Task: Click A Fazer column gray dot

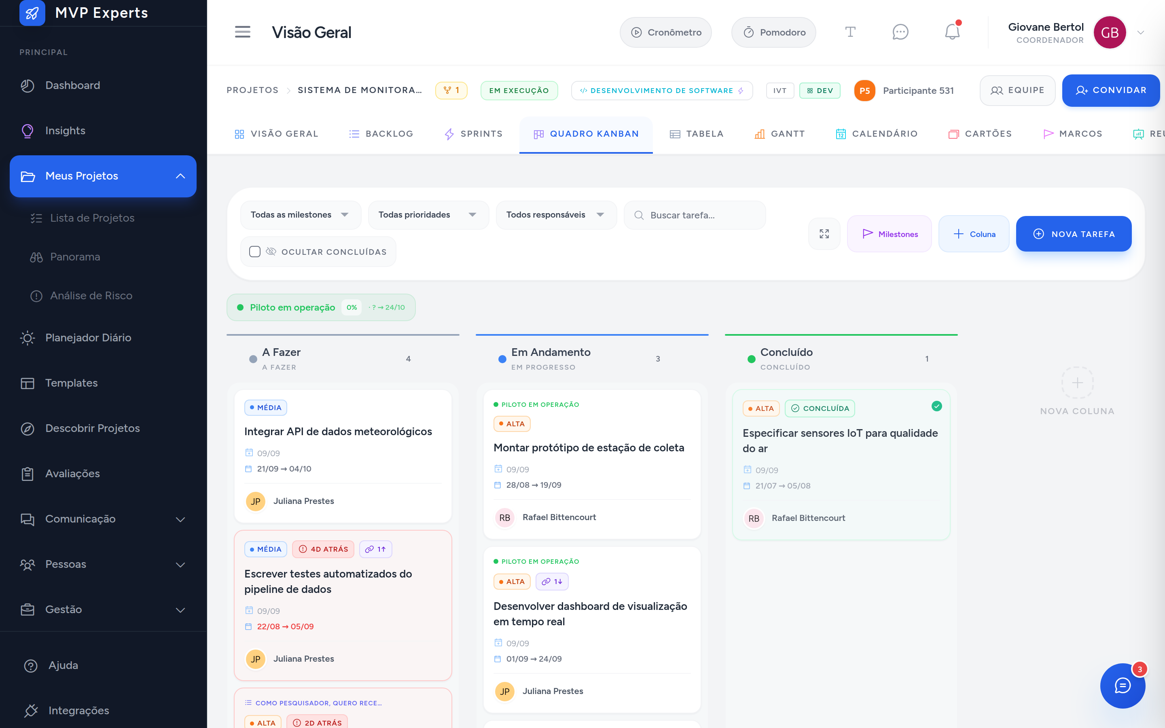Action: (253, 359)
